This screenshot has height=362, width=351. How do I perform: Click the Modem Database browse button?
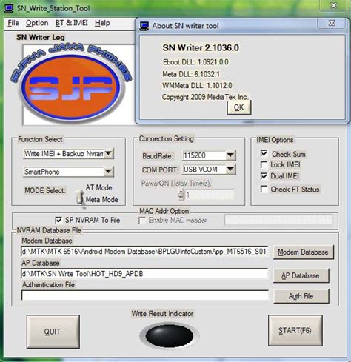pos(304,252)
